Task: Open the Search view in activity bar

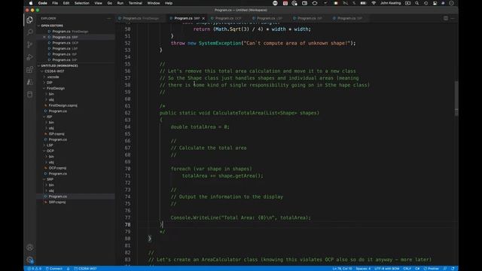Action: pyautogui.click(x=30, y=32)
